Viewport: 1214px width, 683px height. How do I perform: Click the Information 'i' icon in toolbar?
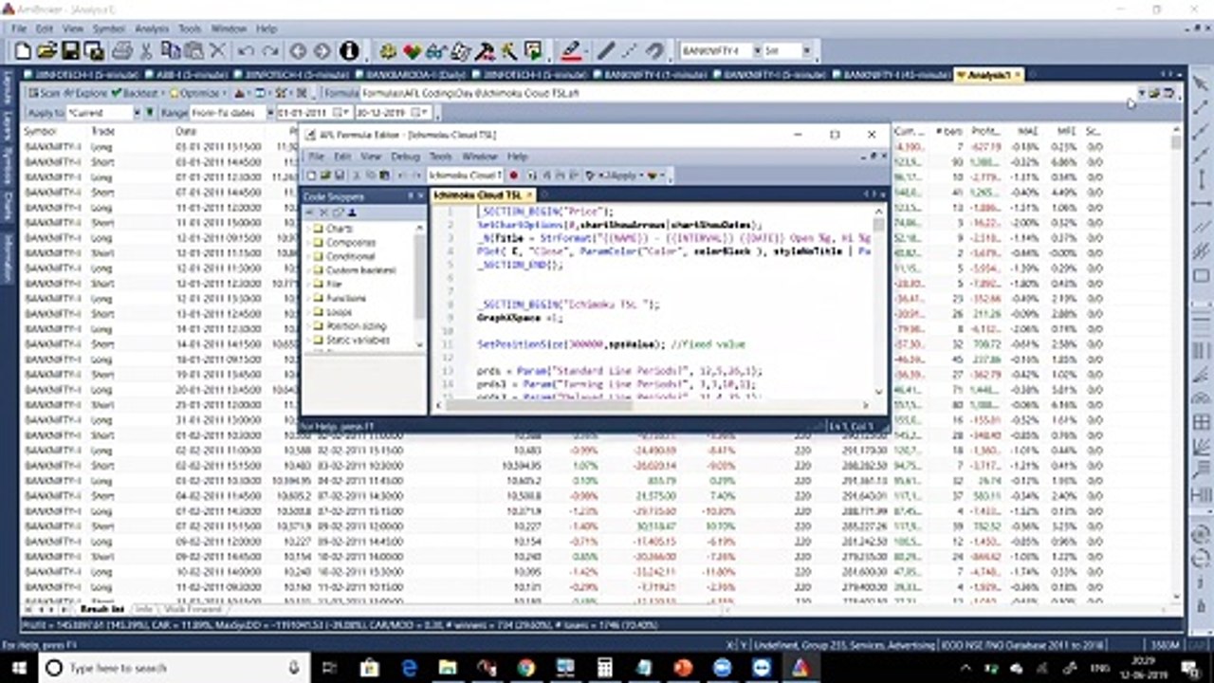[x=349, y=50]
